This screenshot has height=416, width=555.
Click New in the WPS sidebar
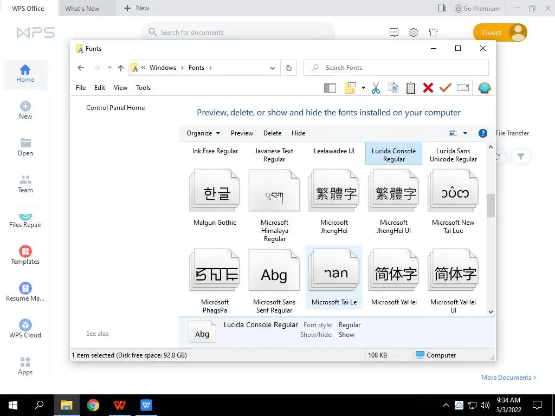tap(25, 110)
